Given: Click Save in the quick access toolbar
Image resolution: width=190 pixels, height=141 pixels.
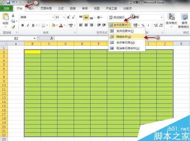Looking at the screenshot, I should tap(8, 2).
